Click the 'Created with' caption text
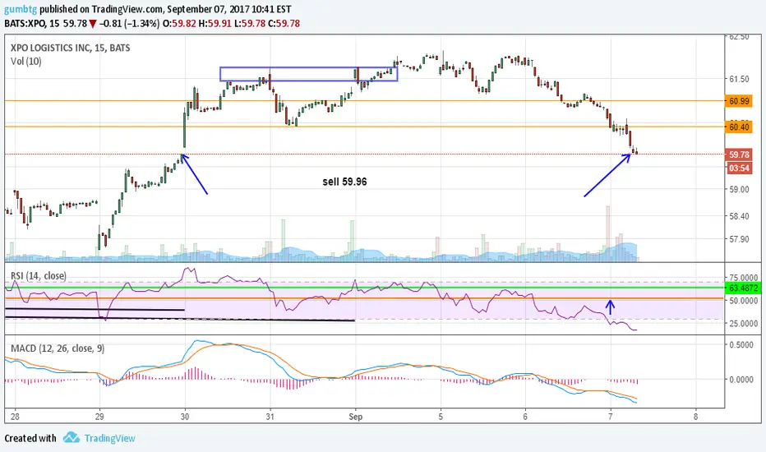This screenshot has width=766, height=452. click(30, 438)
